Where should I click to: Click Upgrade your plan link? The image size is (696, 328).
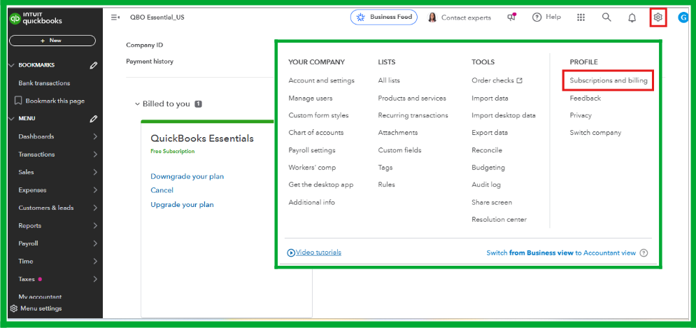(x=182, y=205)
